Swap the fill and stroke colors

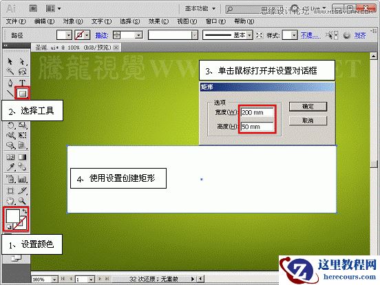[25, 211]
